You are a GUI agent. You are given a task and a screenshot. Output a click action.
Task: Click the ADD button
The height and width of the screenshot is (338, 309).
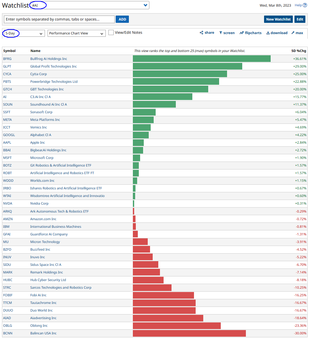tap(122, 19)
